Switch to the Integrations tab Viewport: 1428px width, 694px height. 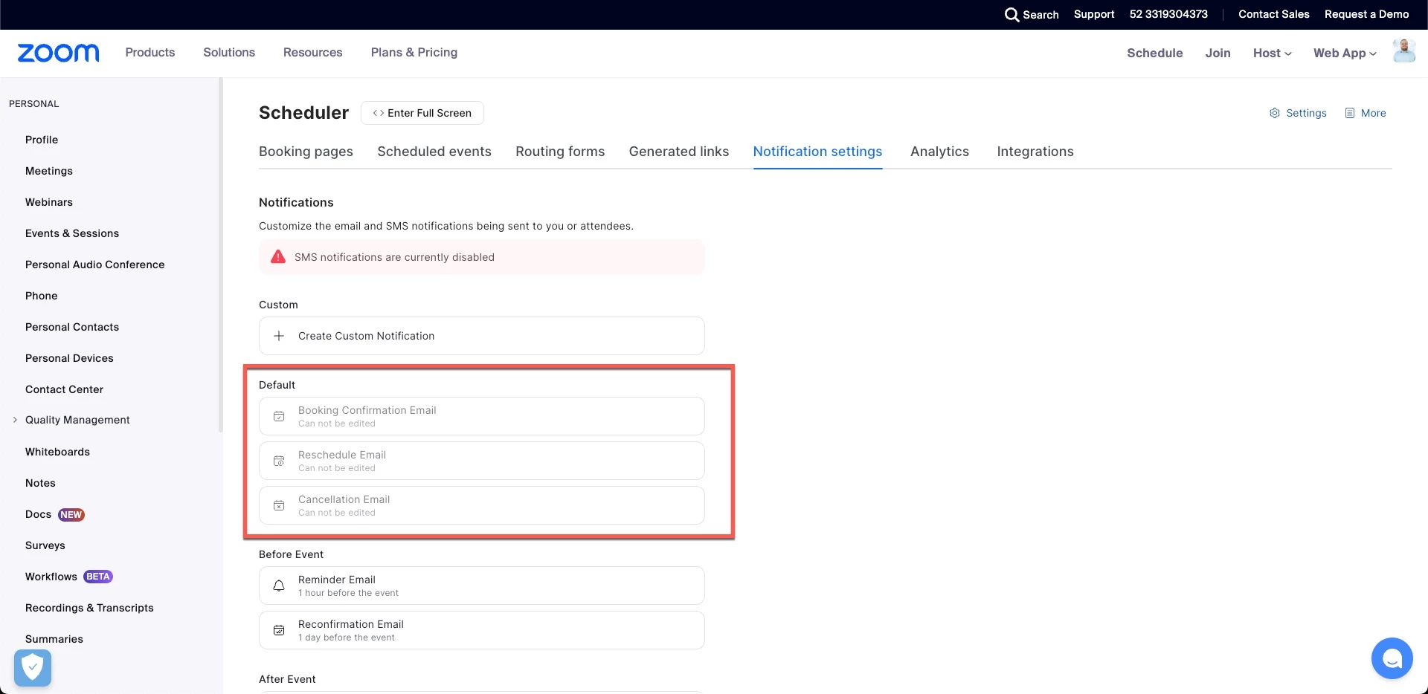pos(1035,152)
